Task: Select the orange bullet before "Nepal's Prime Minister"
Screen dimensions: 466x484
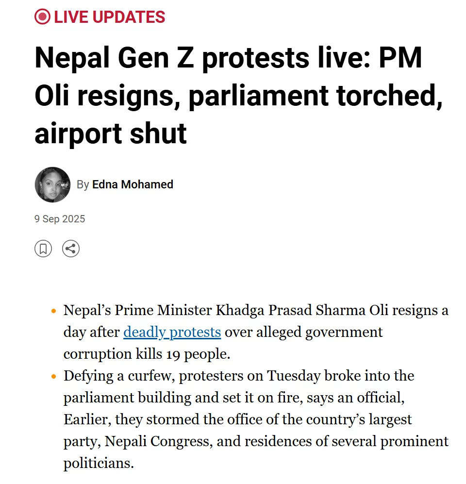Action: (x=54, y=311)
